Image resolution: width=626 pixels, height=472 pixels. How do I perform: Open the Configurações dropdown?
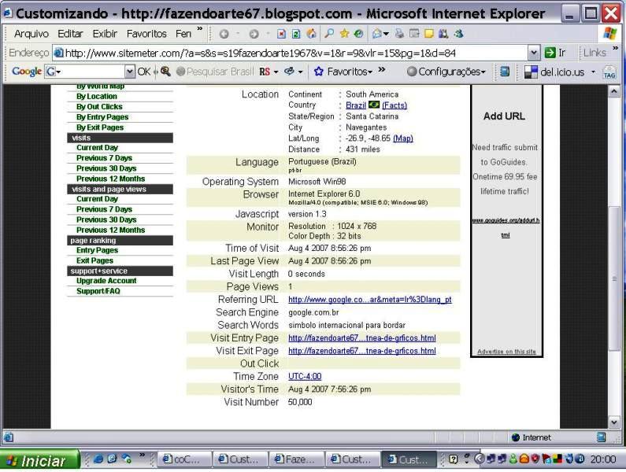point(446,72)
